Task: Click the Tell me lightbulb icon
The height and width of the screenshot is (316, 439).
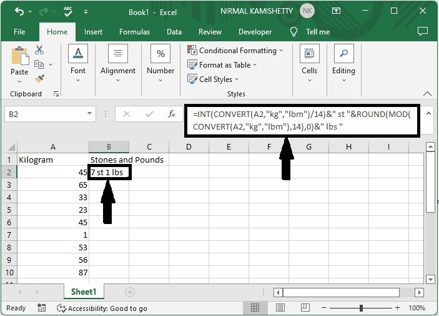Action: [x=293, y=32]
